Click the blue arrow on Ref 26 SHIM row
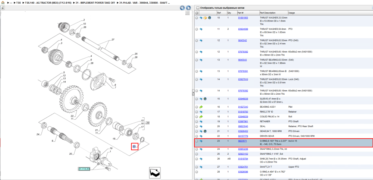The image size is (373, 180). [201, 159]
